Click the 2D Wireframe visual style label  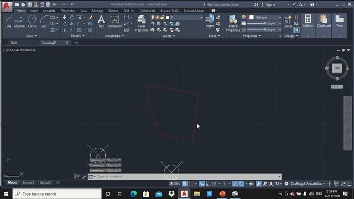tap(25, 50)
